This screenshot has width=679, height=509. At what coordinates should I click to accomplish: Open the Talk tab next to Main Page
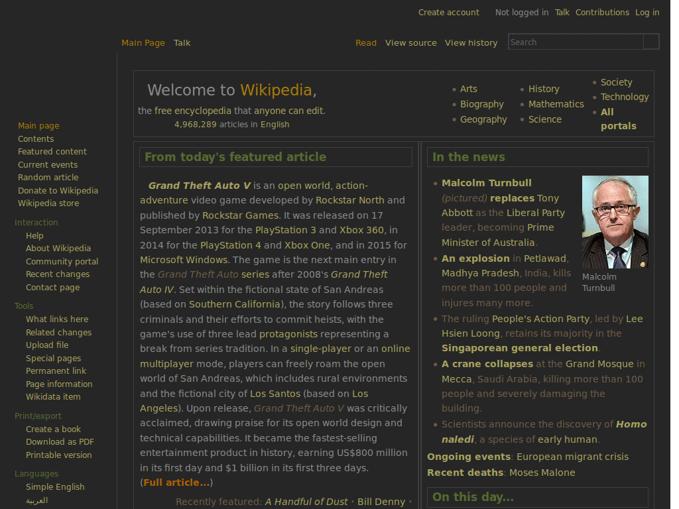point(182,43)
